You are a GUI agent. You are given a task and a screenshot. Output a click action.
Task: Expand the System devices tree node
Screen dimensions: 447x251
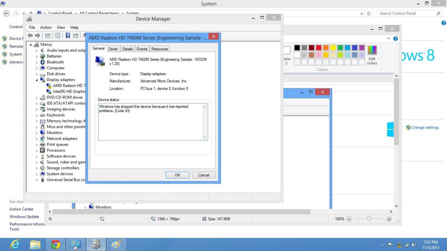(37, 174)
